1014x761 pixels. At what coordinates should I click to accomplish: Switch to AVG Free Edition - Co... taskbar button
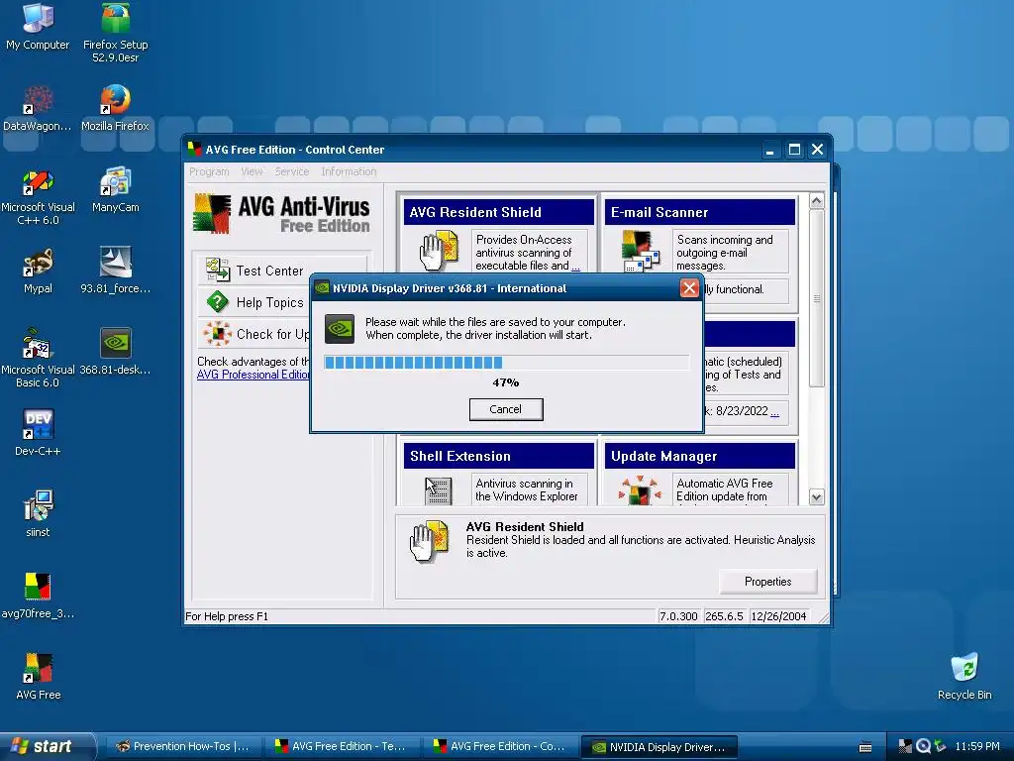click(x=500, y=746)
